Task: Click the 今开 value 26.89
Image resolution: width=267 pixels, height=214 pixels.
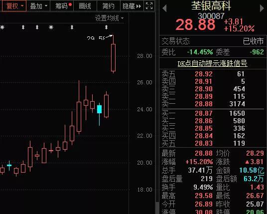Action: (x=204, y=204)
